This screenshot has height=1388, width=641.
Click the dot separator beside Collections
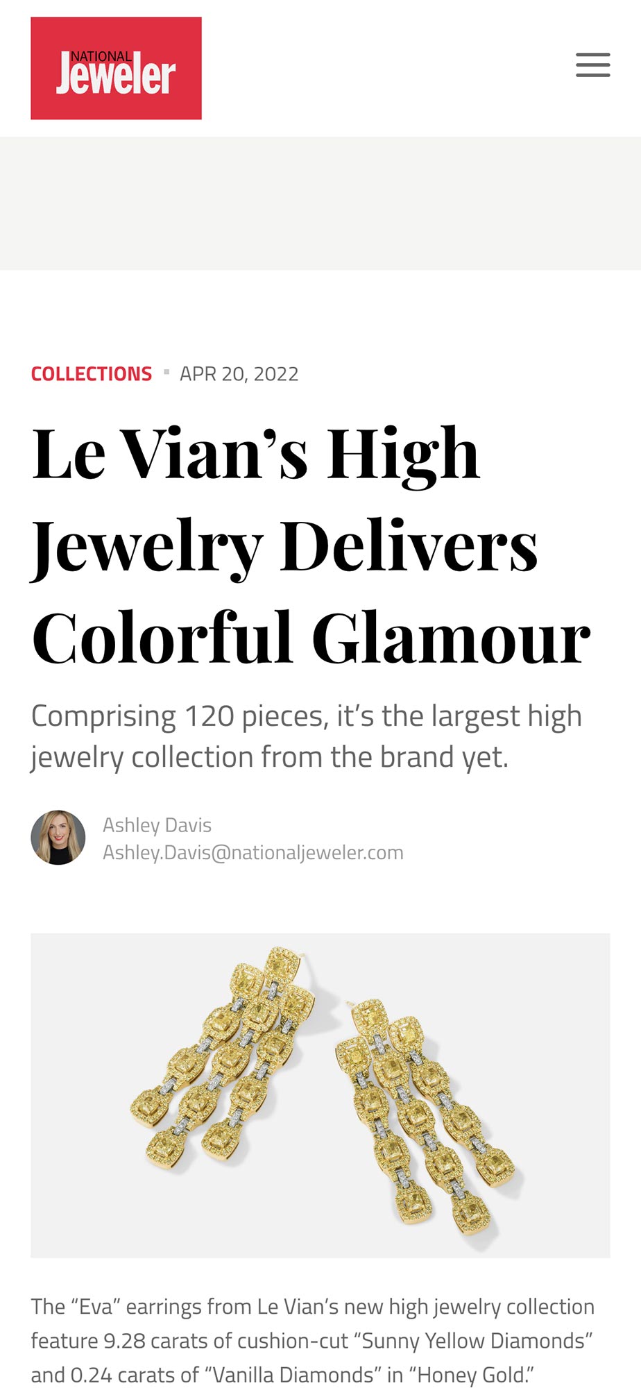[166, 373]
